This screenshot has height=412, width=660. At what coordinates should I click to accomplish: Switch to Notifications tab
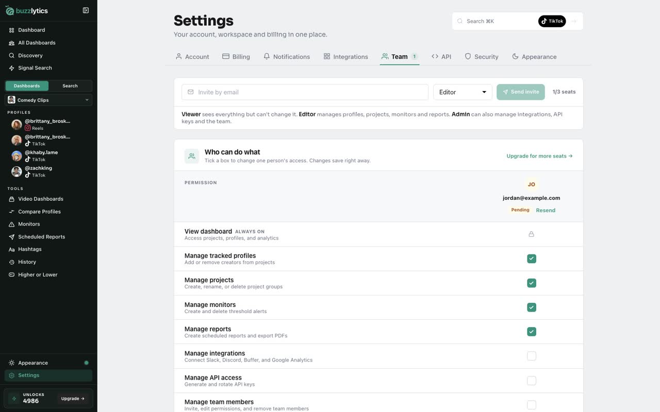287,57
